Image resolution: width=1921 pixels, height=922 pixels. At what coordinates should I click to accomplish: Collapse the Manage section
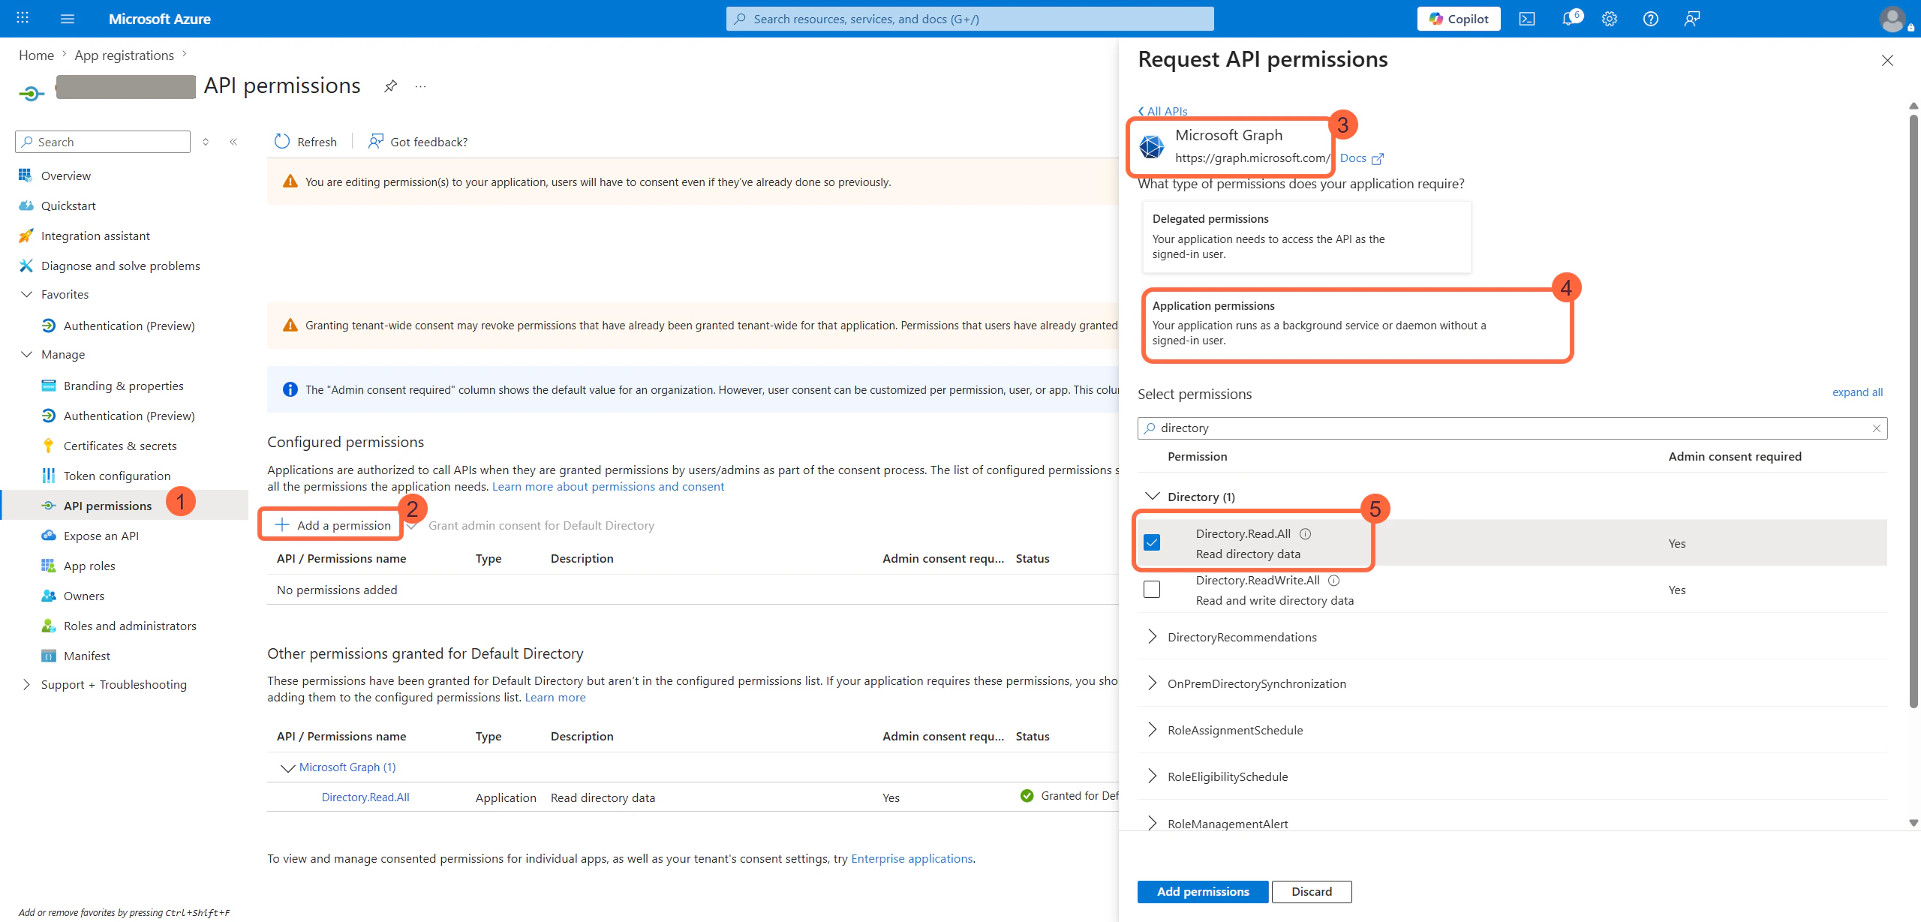pyautogui.click(x=27, y=354)
